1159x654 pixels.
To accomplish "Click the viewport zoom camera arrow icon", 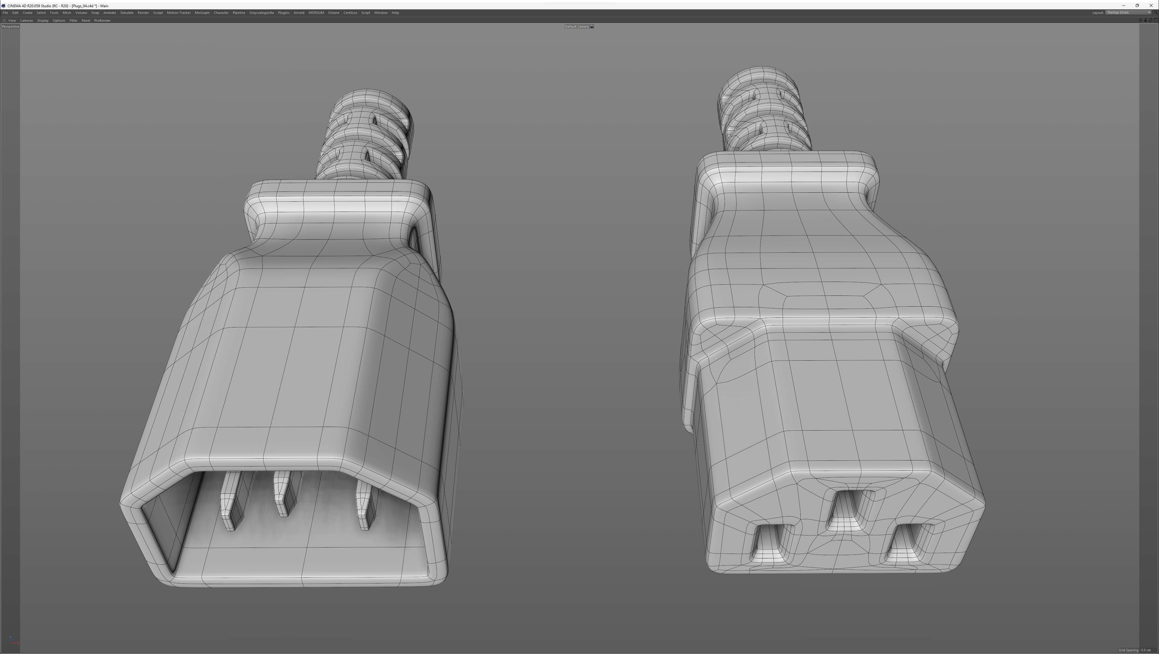I will [1145, 20].
